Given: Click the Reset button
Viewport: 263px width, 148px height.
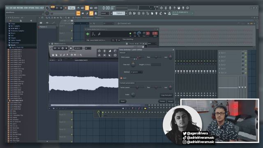Looking at the screenshot, I should (x=123, y=102).
